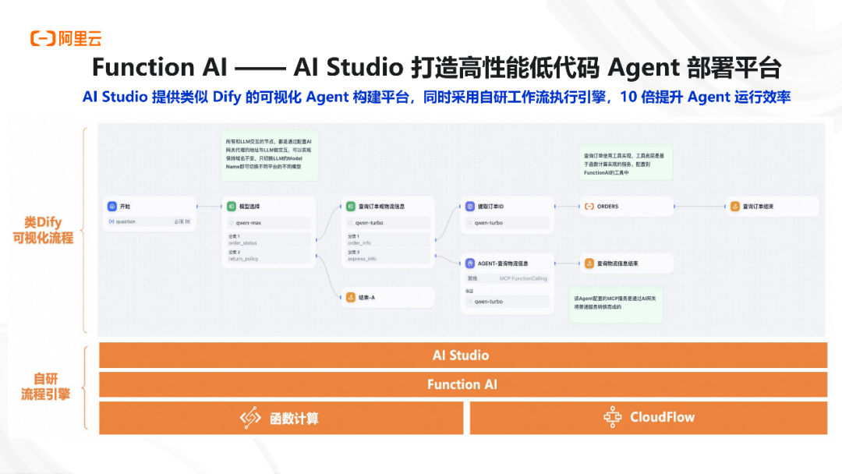842x474 pixels.
Task: Click the orange 查询物流信息结束 node icon
Action: 589,263
